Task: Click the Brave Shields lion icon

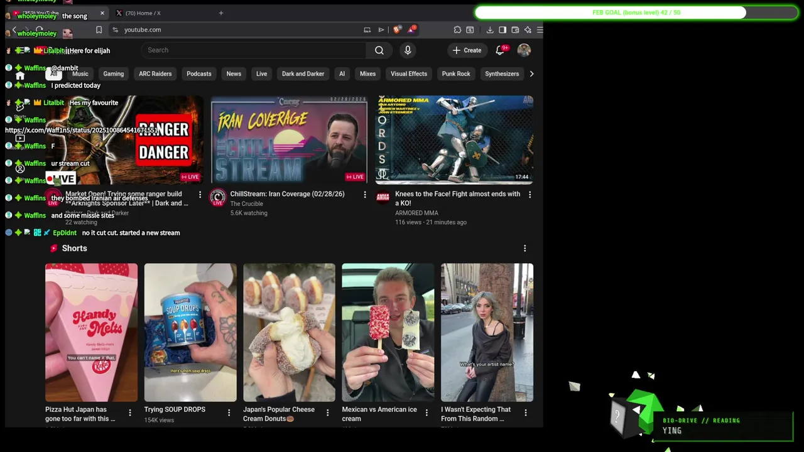Action: (397, 30)
